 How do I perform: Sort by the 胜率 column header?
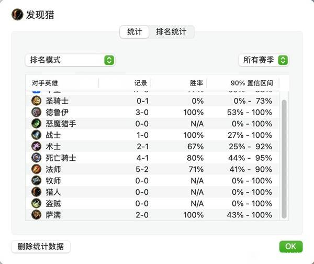pyautogui.click(x=196, y=83)
